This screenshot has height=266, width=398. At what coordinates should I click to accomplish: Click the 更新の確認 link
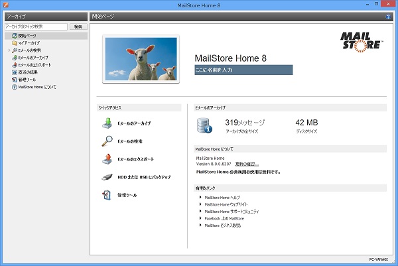pyautogui.click(x=247, y=164)
